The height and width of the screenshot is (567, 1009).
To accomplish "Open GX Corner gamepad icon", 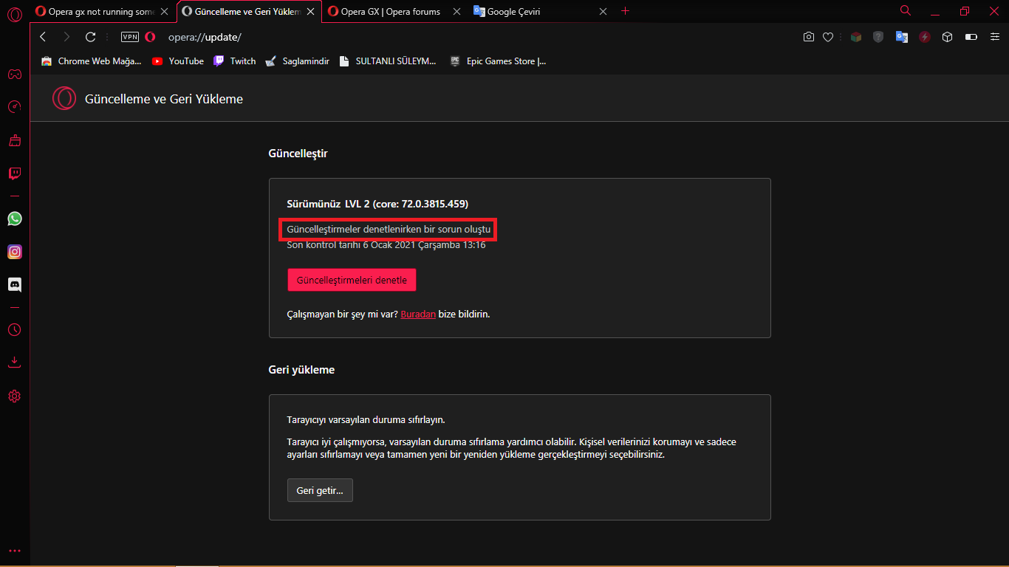I will (14, 74).
